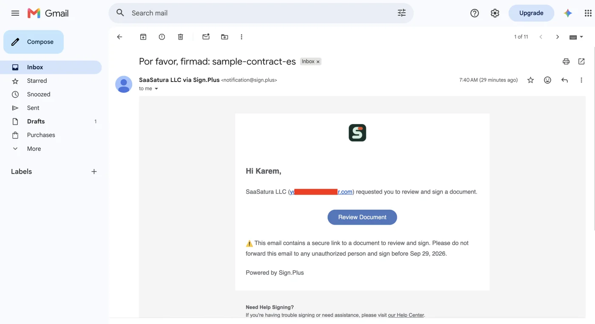Create a new label plus icon

tap(94, 172)
